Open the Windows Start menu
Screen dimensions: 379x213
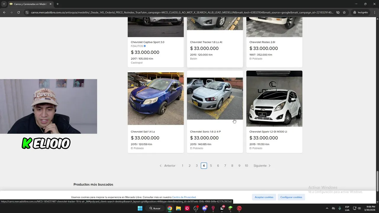coord(140,208)
